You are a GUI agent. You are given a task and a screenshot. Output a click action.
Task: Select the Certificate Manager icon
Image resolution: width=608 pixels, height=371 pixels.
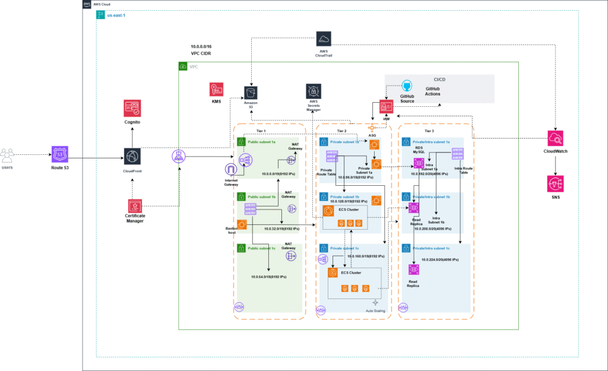coord(135,207)
